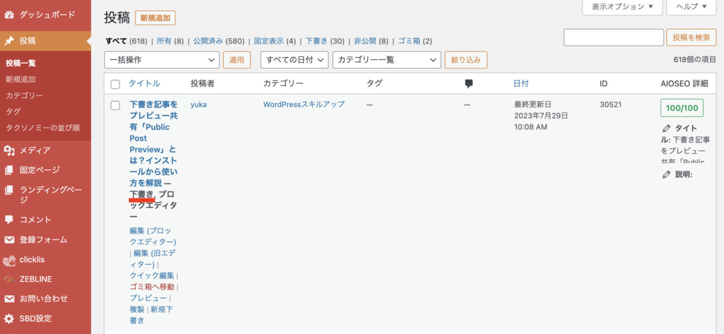Click the 登録フォーム envelope icon

10,239
